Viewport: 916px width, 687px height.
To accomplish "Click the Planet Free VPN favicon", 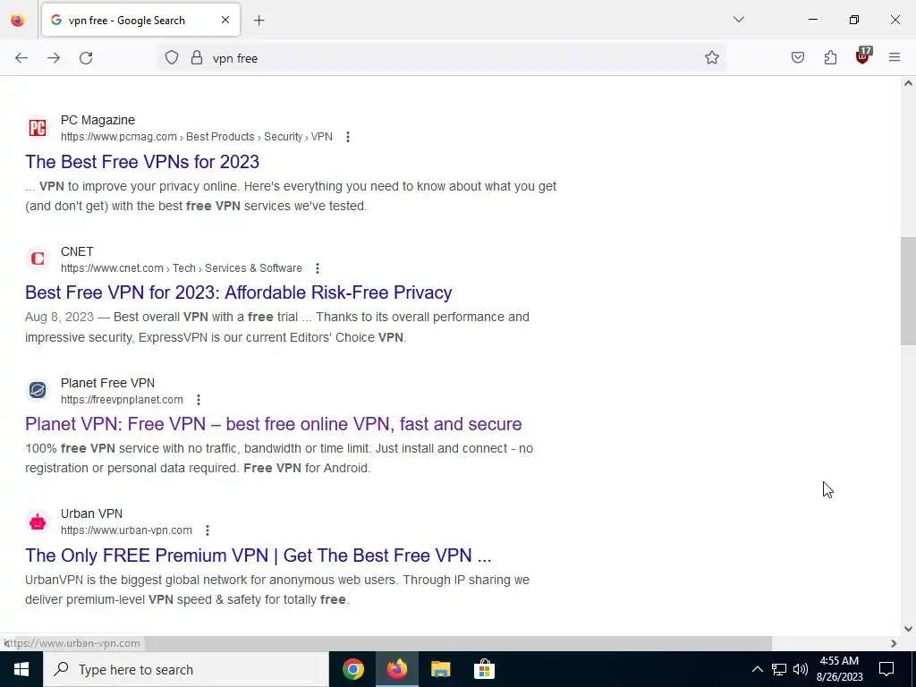I will pyautogui.click(x=38, y=390).
